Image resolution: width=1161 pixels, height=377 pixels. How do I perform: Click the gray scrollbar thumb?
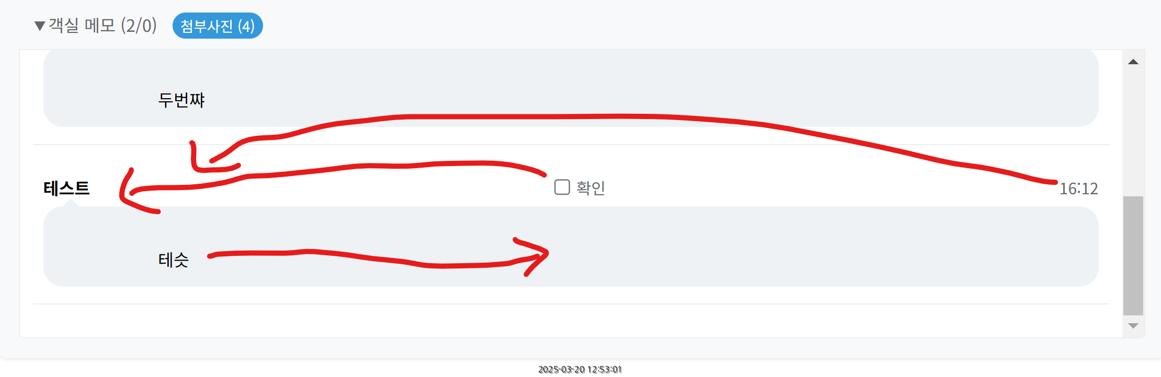pyautogui.click(x=1133, y=256)
